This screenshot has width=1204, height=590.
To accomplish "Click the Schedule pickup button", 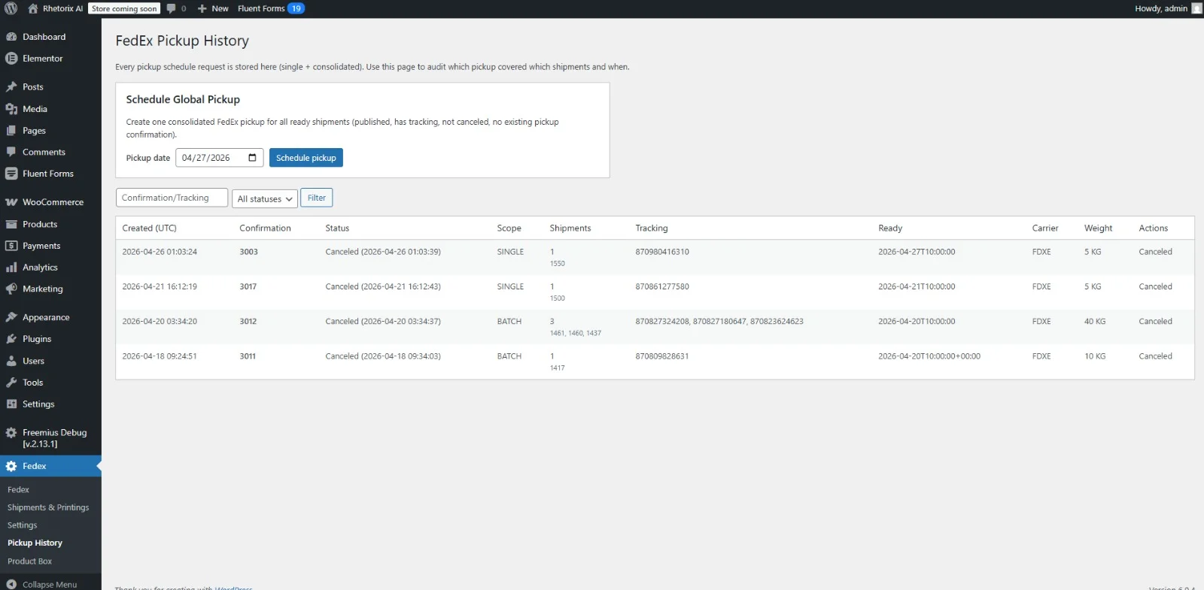I will [306, 158].
